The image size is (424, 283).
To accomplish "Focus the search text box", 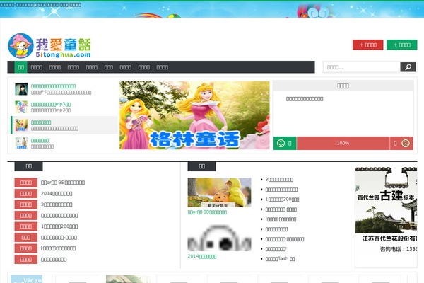I will pos(362,67).
